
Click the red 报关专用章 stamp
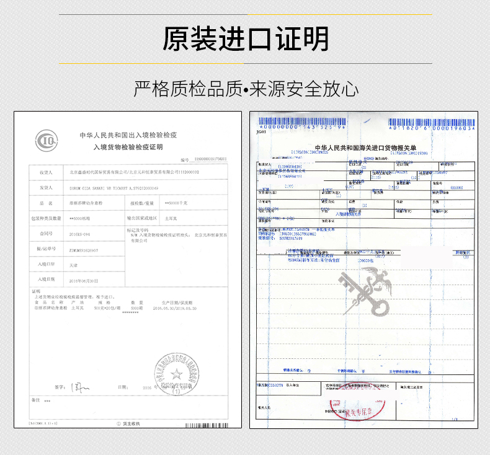tap(359, 403)
